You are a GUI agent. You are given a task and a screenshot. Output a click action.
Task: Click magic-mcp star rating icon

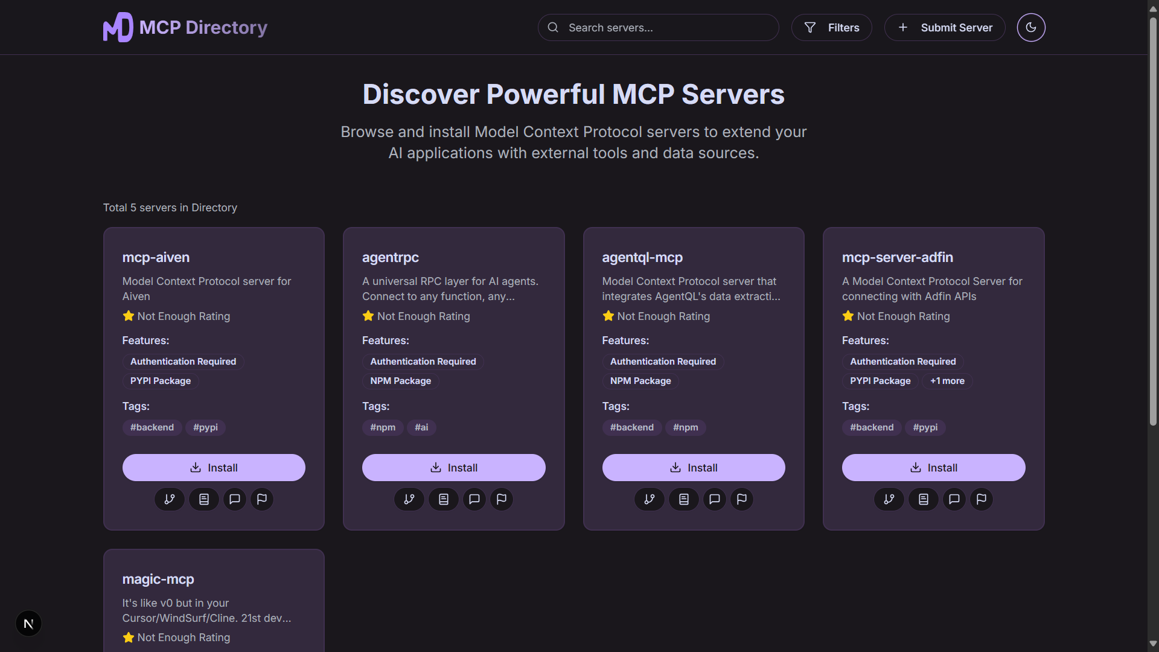pos(128,637)
